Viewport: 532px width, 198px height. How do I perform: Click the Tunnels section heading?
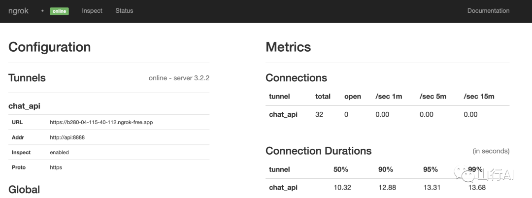click(x=27, y=78)
